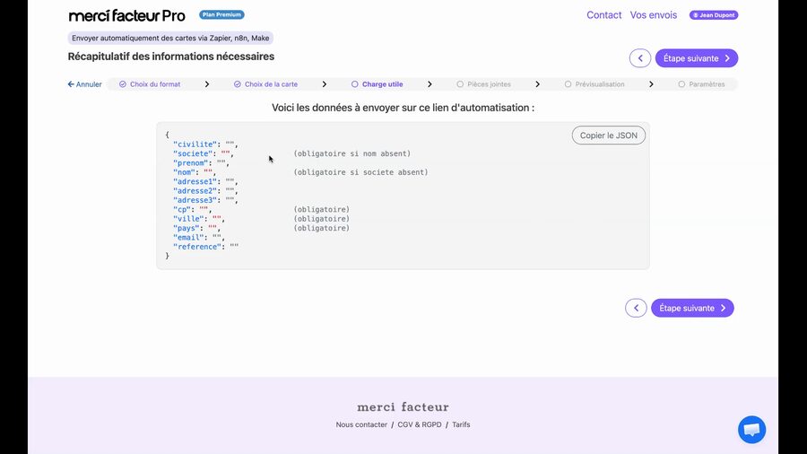Click the footer merci facteur logo

coord(403,407)
